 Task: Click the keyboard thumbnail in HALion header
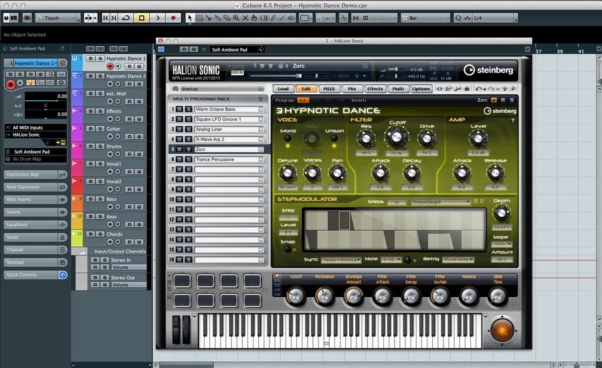[237, 71]
